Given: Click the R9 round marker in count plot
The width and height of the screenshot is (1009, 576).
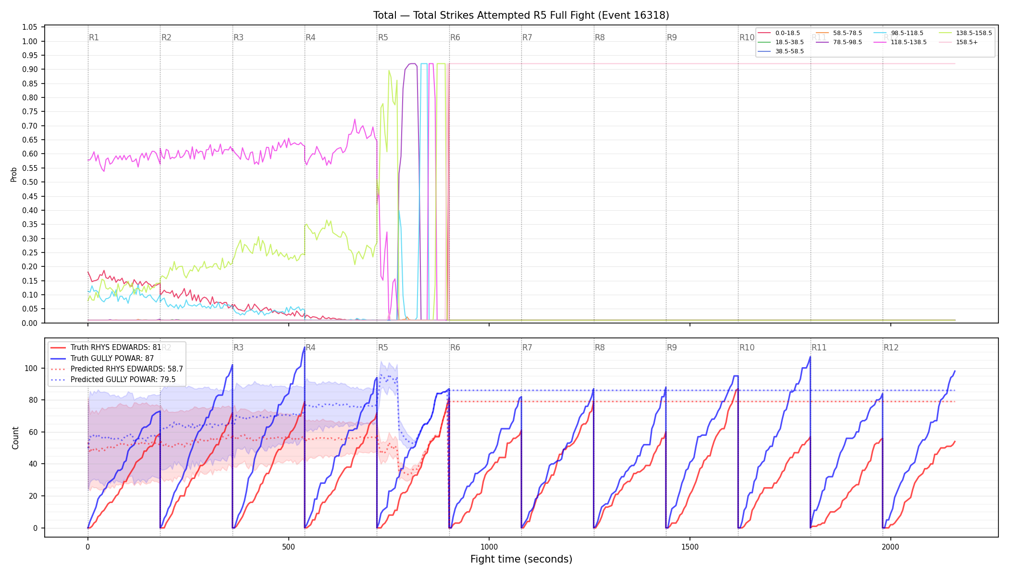Looking at the screenshot, I should pos(672,348).
